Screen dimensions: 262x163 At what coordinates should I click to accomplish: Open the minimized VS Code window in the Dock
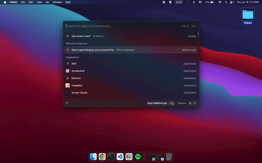pos(160,157)
